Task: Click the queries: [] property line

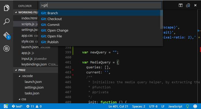Action: [x=98, y=67]
